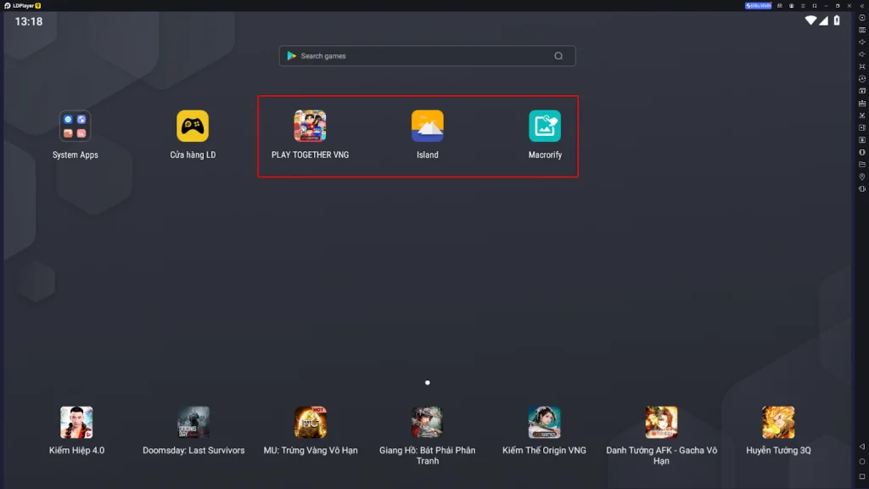Toggle fullscreen from the sidebar

tap(862, 66)
